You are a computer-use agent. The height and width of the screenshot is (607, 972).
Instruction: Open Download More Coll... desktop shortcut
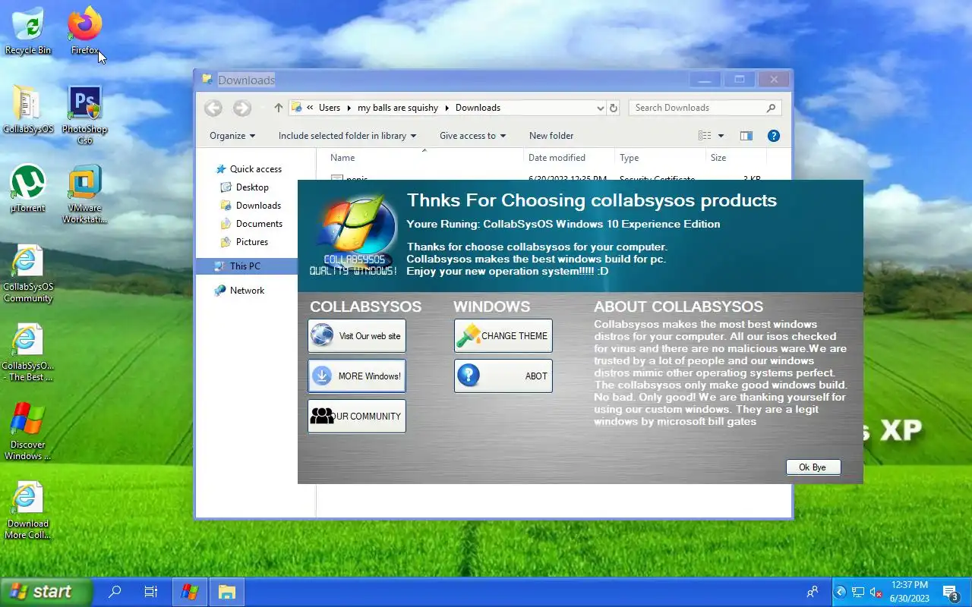[28, 509]
